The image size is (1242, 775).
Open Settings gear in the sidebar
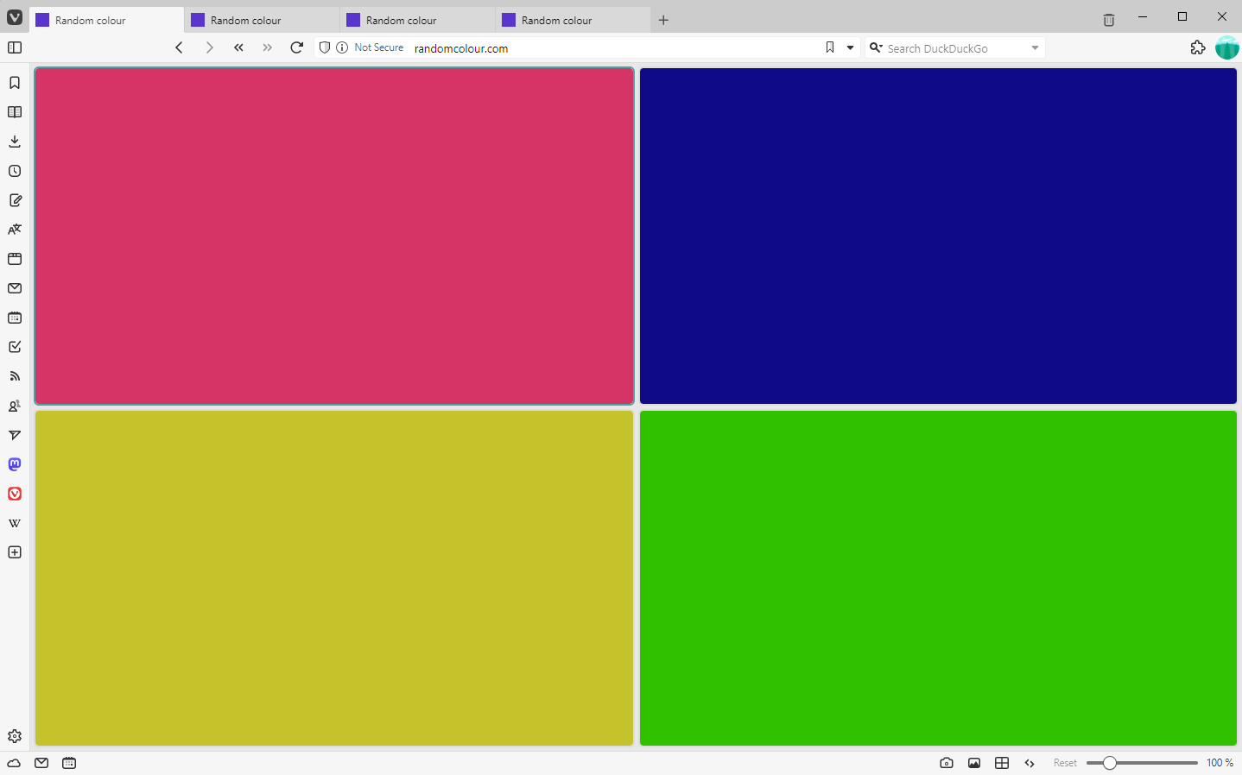pyautogui.click(x=15, y=736)
